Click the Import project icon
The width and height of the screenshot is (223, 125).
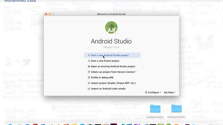point(89,83)
